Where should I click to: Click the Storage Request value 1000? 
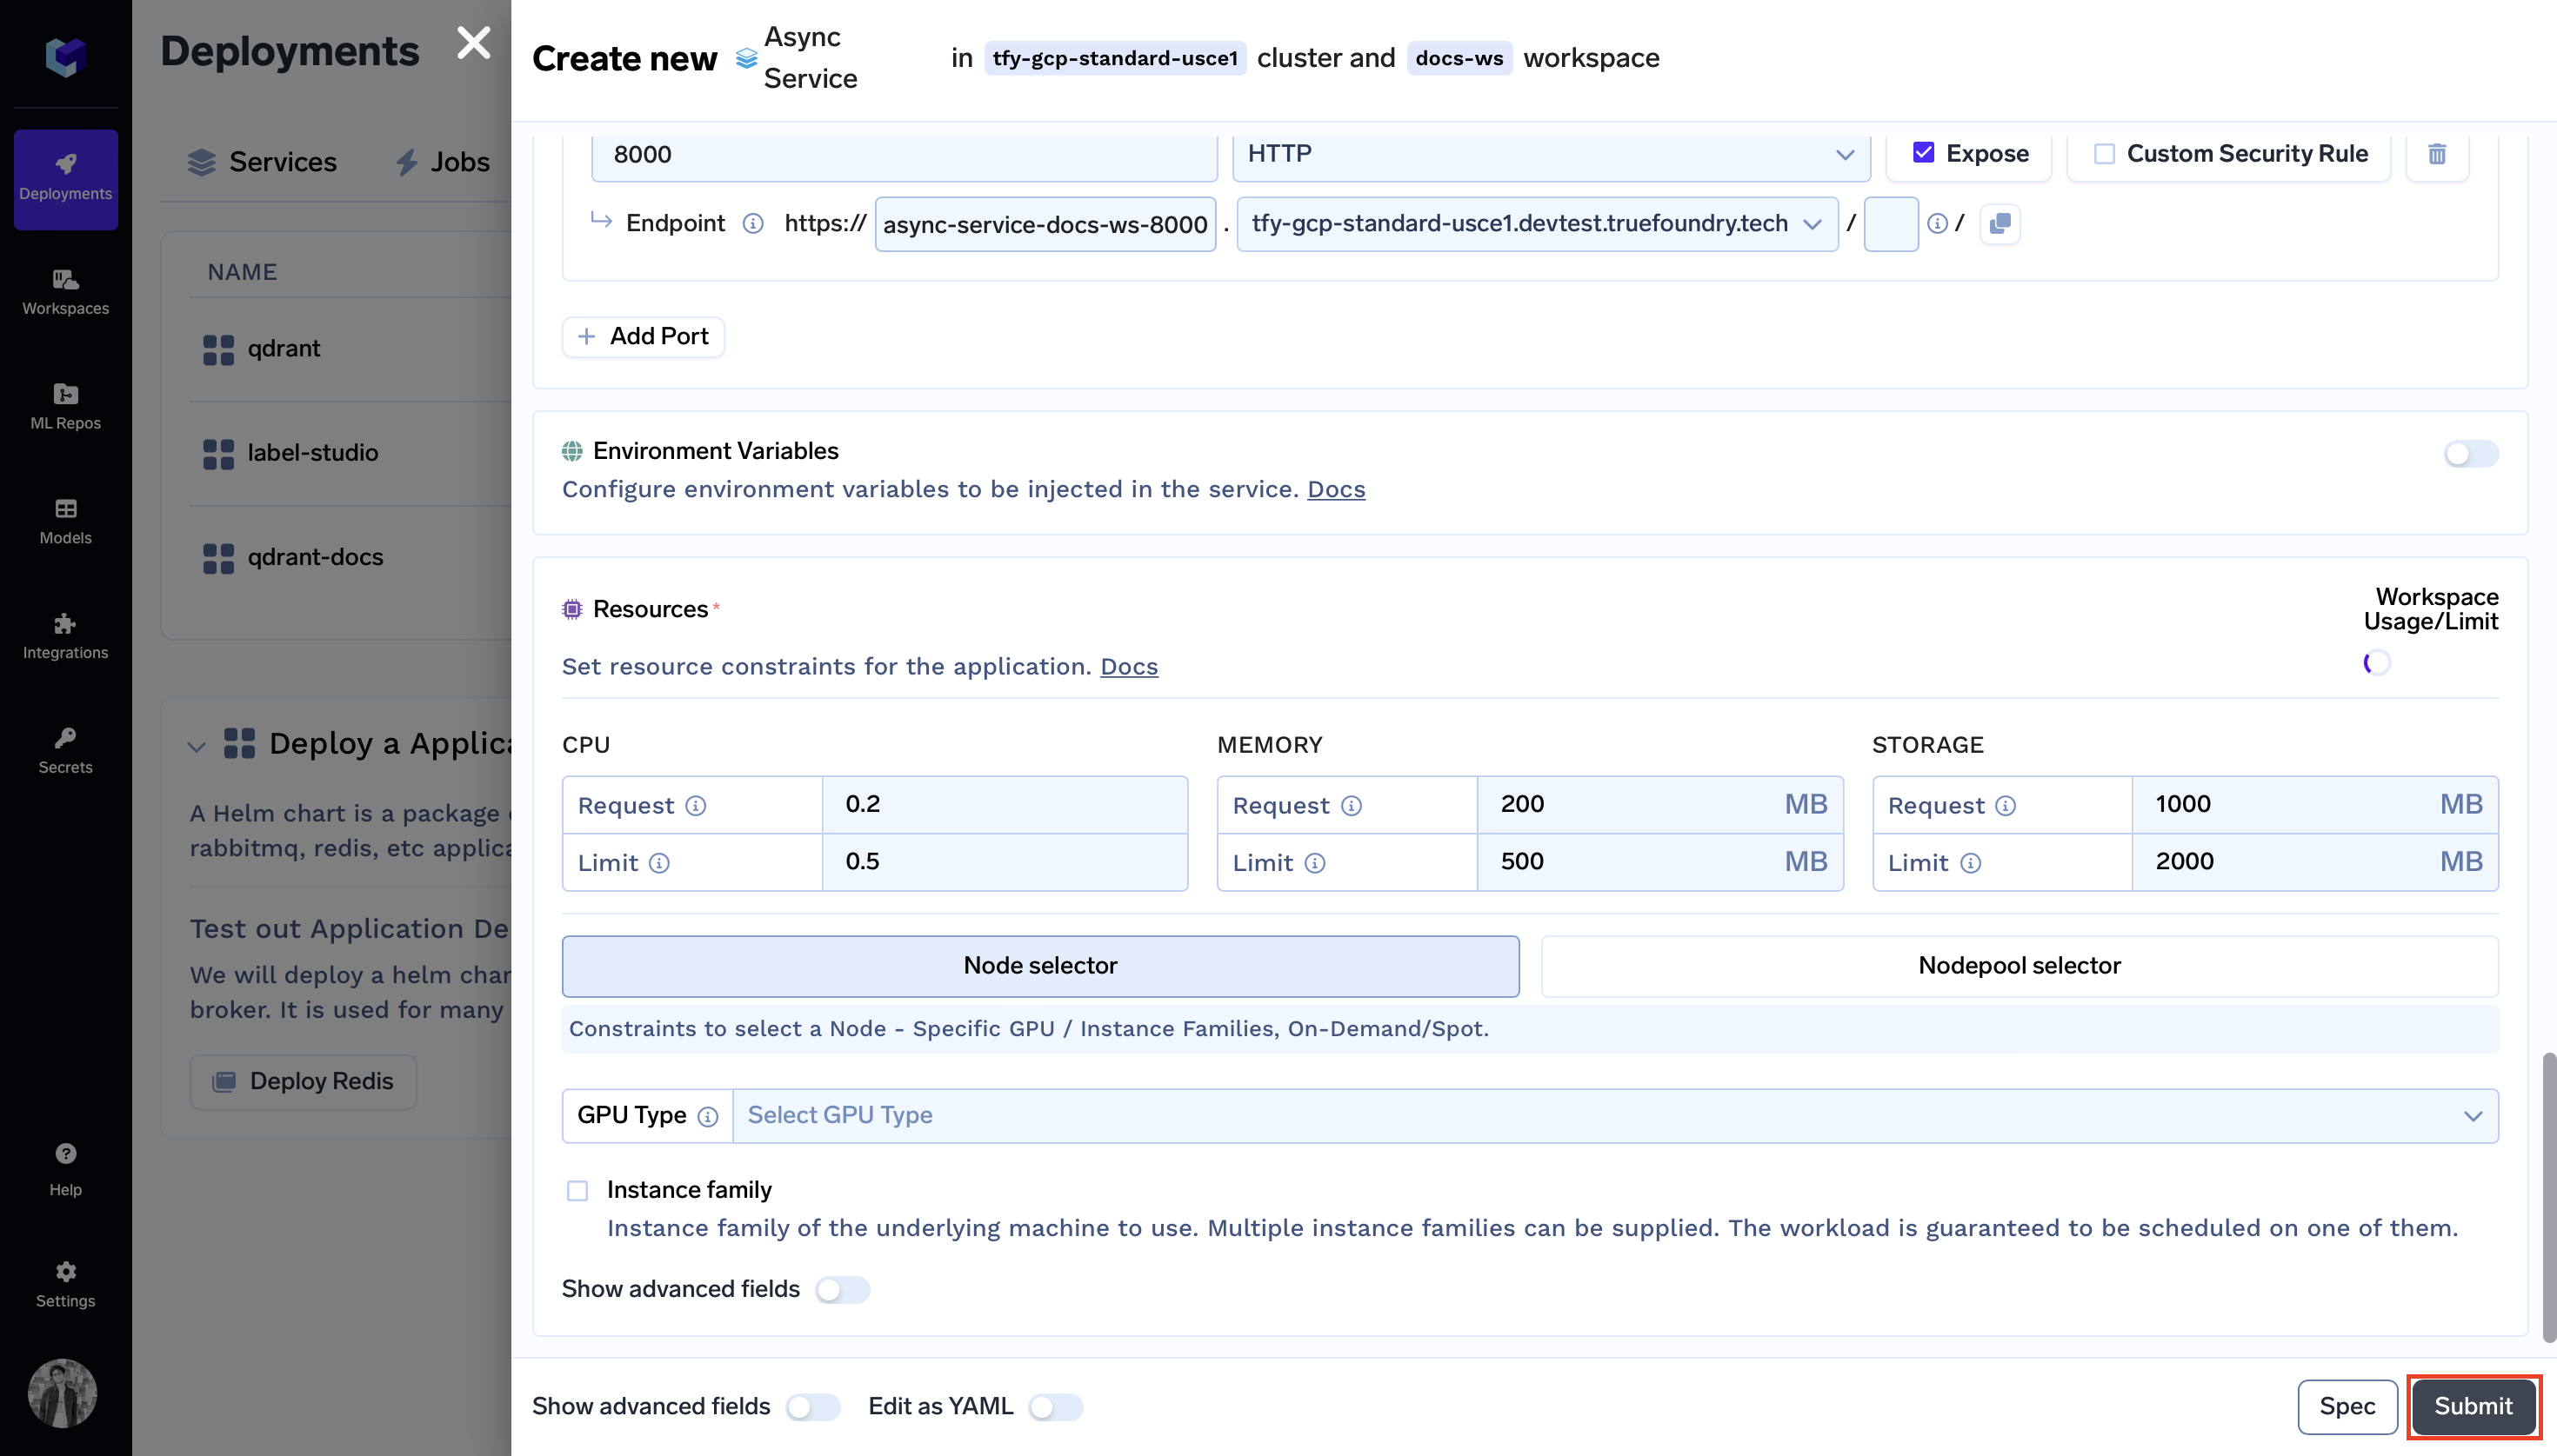[2315, 805]
